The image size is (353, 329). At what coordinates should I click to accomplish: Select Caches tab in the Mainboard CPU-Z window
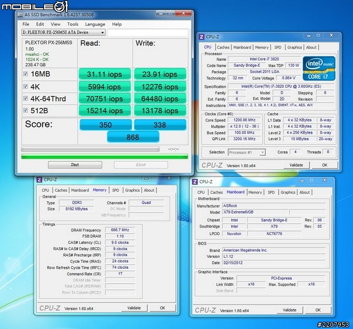coord(216,192)
